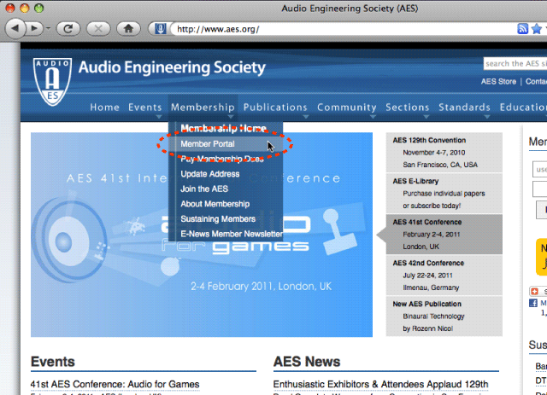Image resolution: width=547 pixels, height=395 pixels.
Task: Click the search the AES site field
Action: click(515, 63)
